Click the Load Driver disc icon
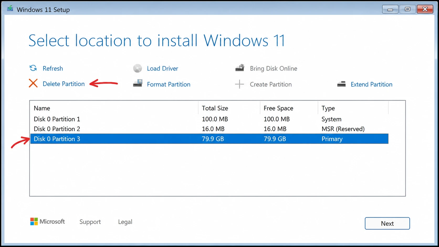This screenshot has height=247, width=439. (x=137, y=68)
